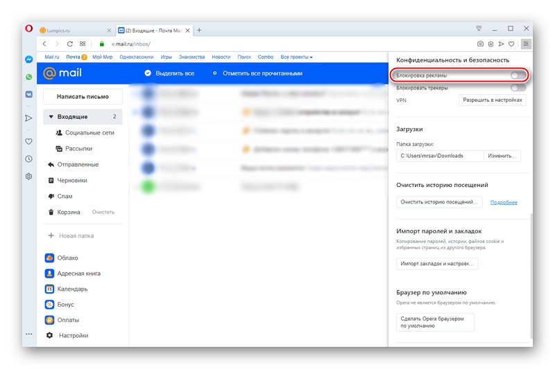Click the Написать письмо button
This screenshot has width=555, height=369.
click(83, 96)
